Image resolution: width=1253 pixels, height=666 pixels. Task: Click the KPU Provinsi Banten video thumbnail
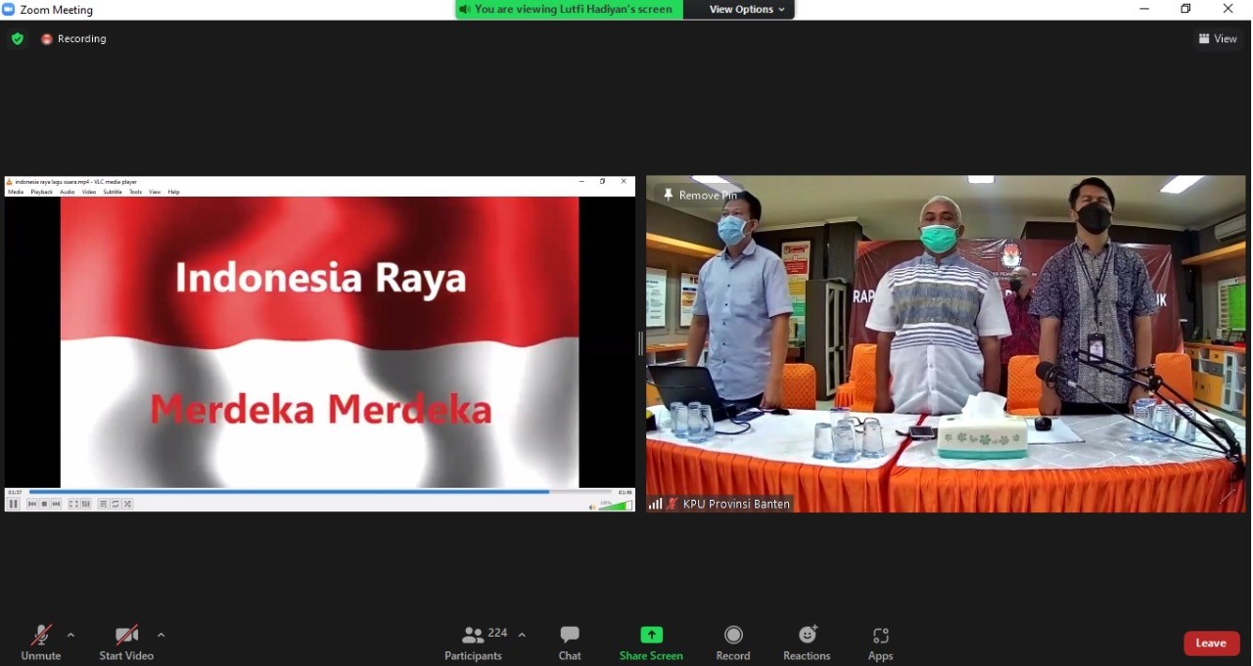coord(946,342)
